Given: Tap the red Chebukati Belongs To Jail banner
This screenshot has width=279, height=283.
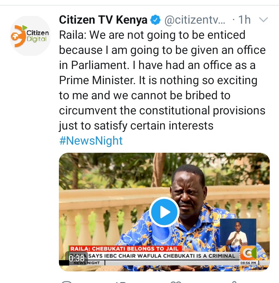Looking at the screenshot, I should [x=124, y=249].
